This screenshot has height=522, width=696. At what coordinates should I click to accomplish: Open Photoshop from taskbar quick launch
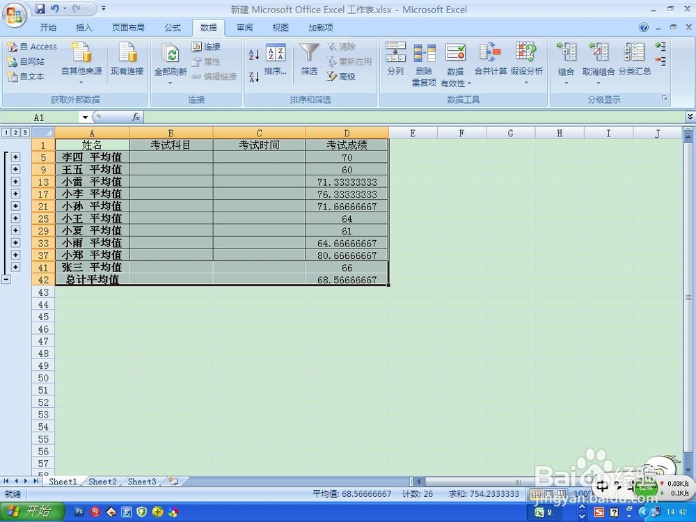79,512
